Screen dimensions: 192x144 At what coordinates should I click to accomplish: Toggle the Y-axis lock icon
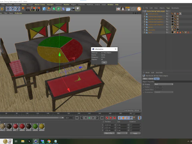point(13,9)
